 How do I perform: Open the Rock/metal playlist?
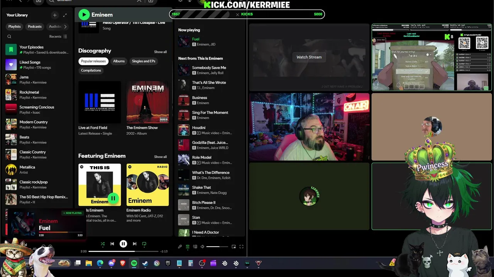point(37,95)
